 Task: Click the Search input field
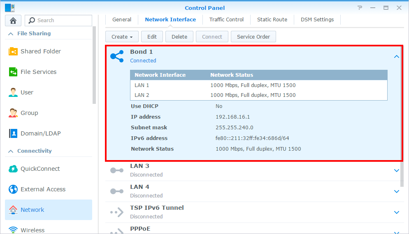coord(58,20)
